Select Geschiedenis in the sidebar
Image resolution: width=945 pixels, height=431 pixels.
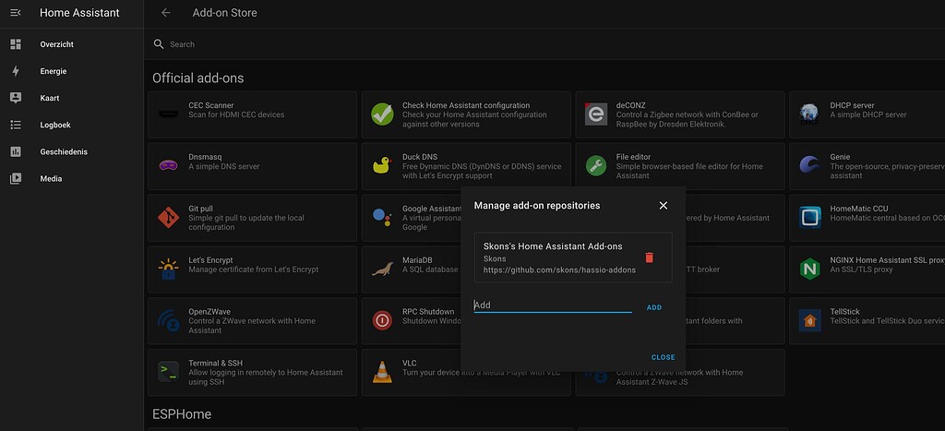(x=64, y=152)
